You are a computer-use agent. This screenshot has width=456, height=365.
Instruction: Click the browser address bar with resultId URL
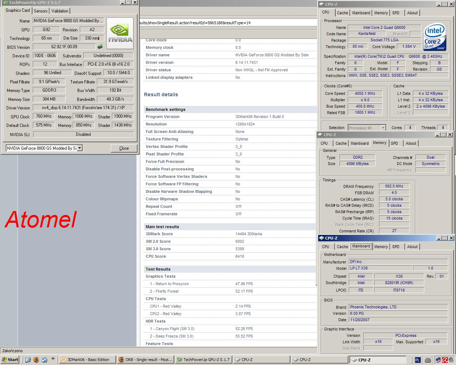[x=228, y=23]
